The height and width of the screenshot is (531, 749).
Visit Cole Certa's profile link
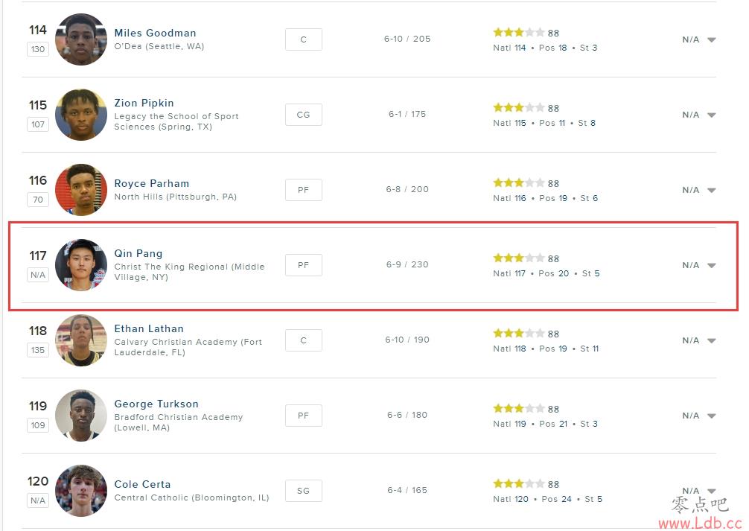click(142, 484)
